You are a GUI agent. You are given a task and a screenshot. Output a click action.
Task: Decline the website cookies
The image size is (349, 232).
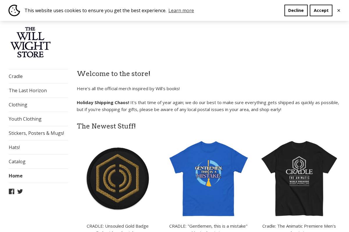[x=296, y=10]
